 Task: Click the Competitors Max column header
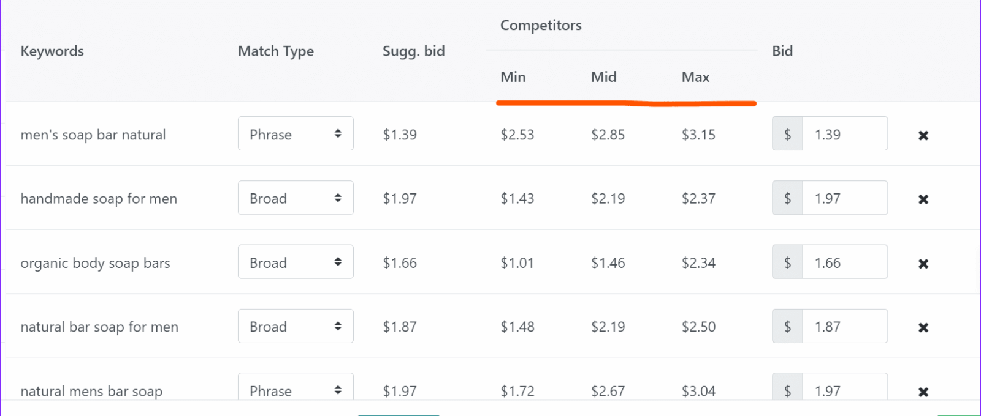tap(696, 77)
